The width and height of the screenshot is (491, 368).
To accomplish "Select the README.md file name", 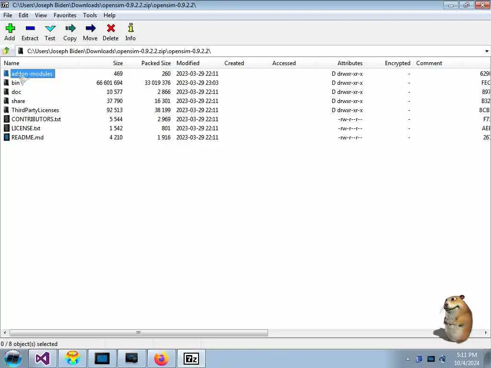I will [27, 137].
